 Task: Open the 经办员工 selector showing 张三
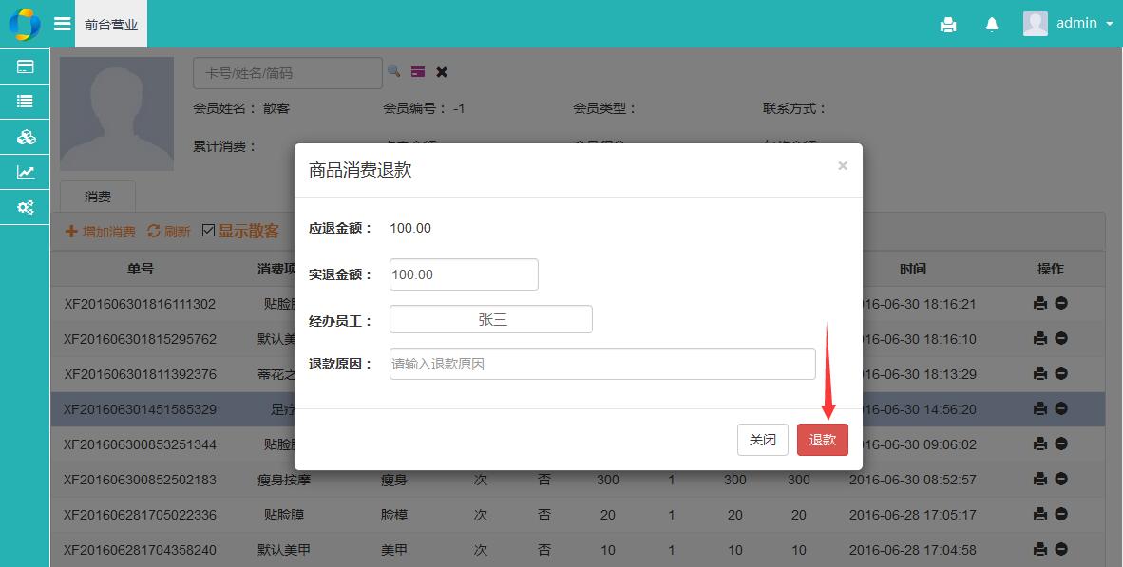click(490, 320)
